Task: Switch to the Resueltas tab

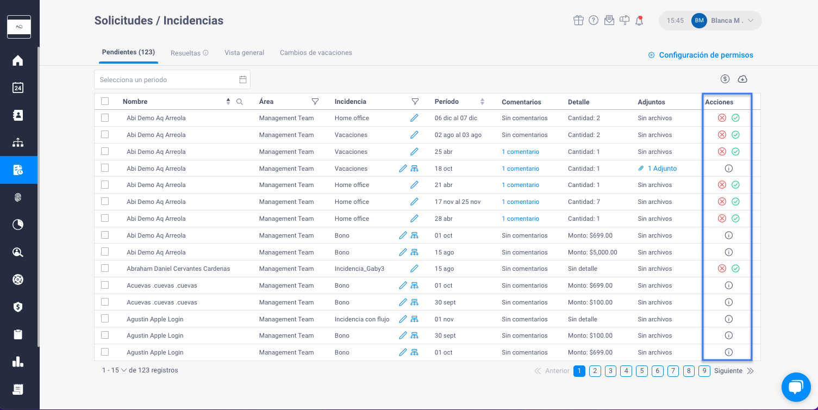Action: coord(189,53)
